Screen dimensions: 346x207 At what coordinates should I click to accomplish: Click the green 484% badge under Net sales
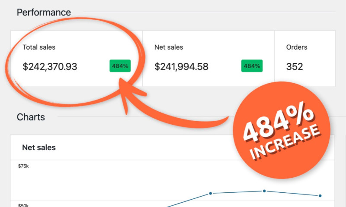[x=252, y=66]
